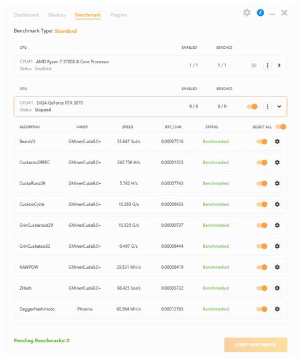Open the three-dot menu for the RTX 3070 GPU
301x360 pixels.
click(x=267, y=106)
